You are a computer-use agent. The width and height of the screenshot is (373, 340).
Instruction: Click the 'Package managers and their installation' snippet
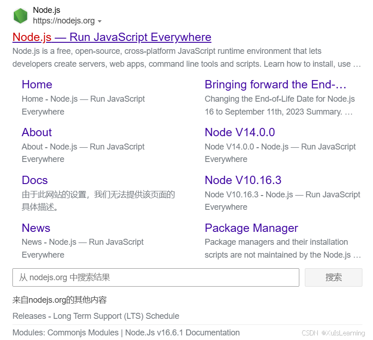coord(283,248)
